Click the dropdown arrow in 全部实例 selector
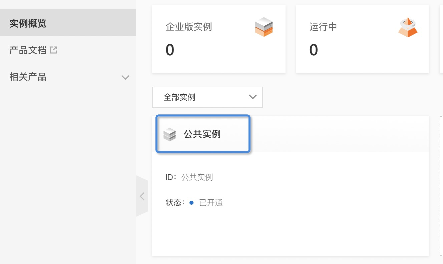Viewport: 443px width, 264px height. (x=253, y=97)
